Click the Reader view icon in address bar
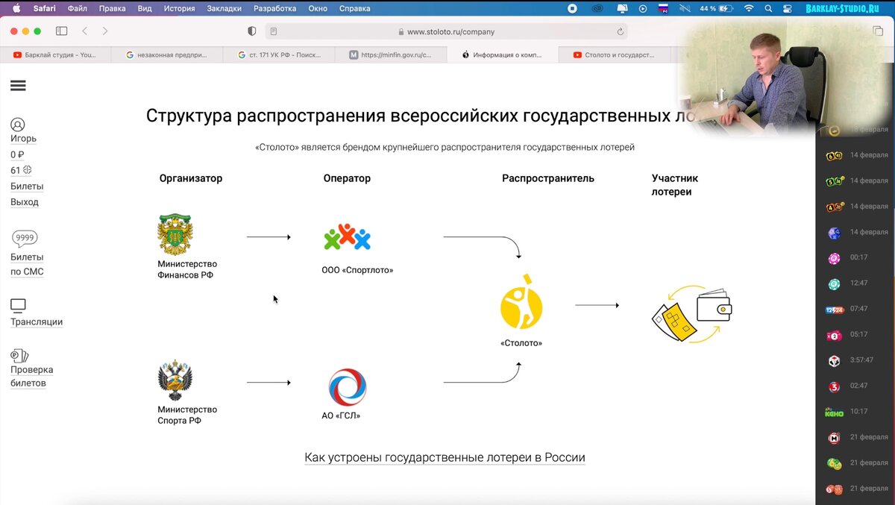Viewport: 895px width, 505px height. [274, 31]
